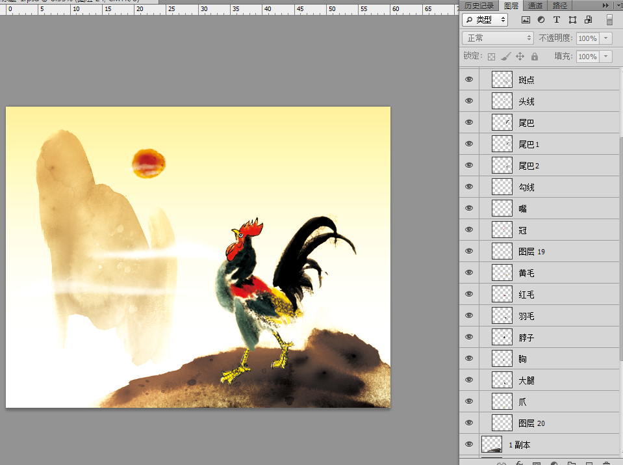
Task: Filter layers by adjustment layer icon
Action: [541, 20]
